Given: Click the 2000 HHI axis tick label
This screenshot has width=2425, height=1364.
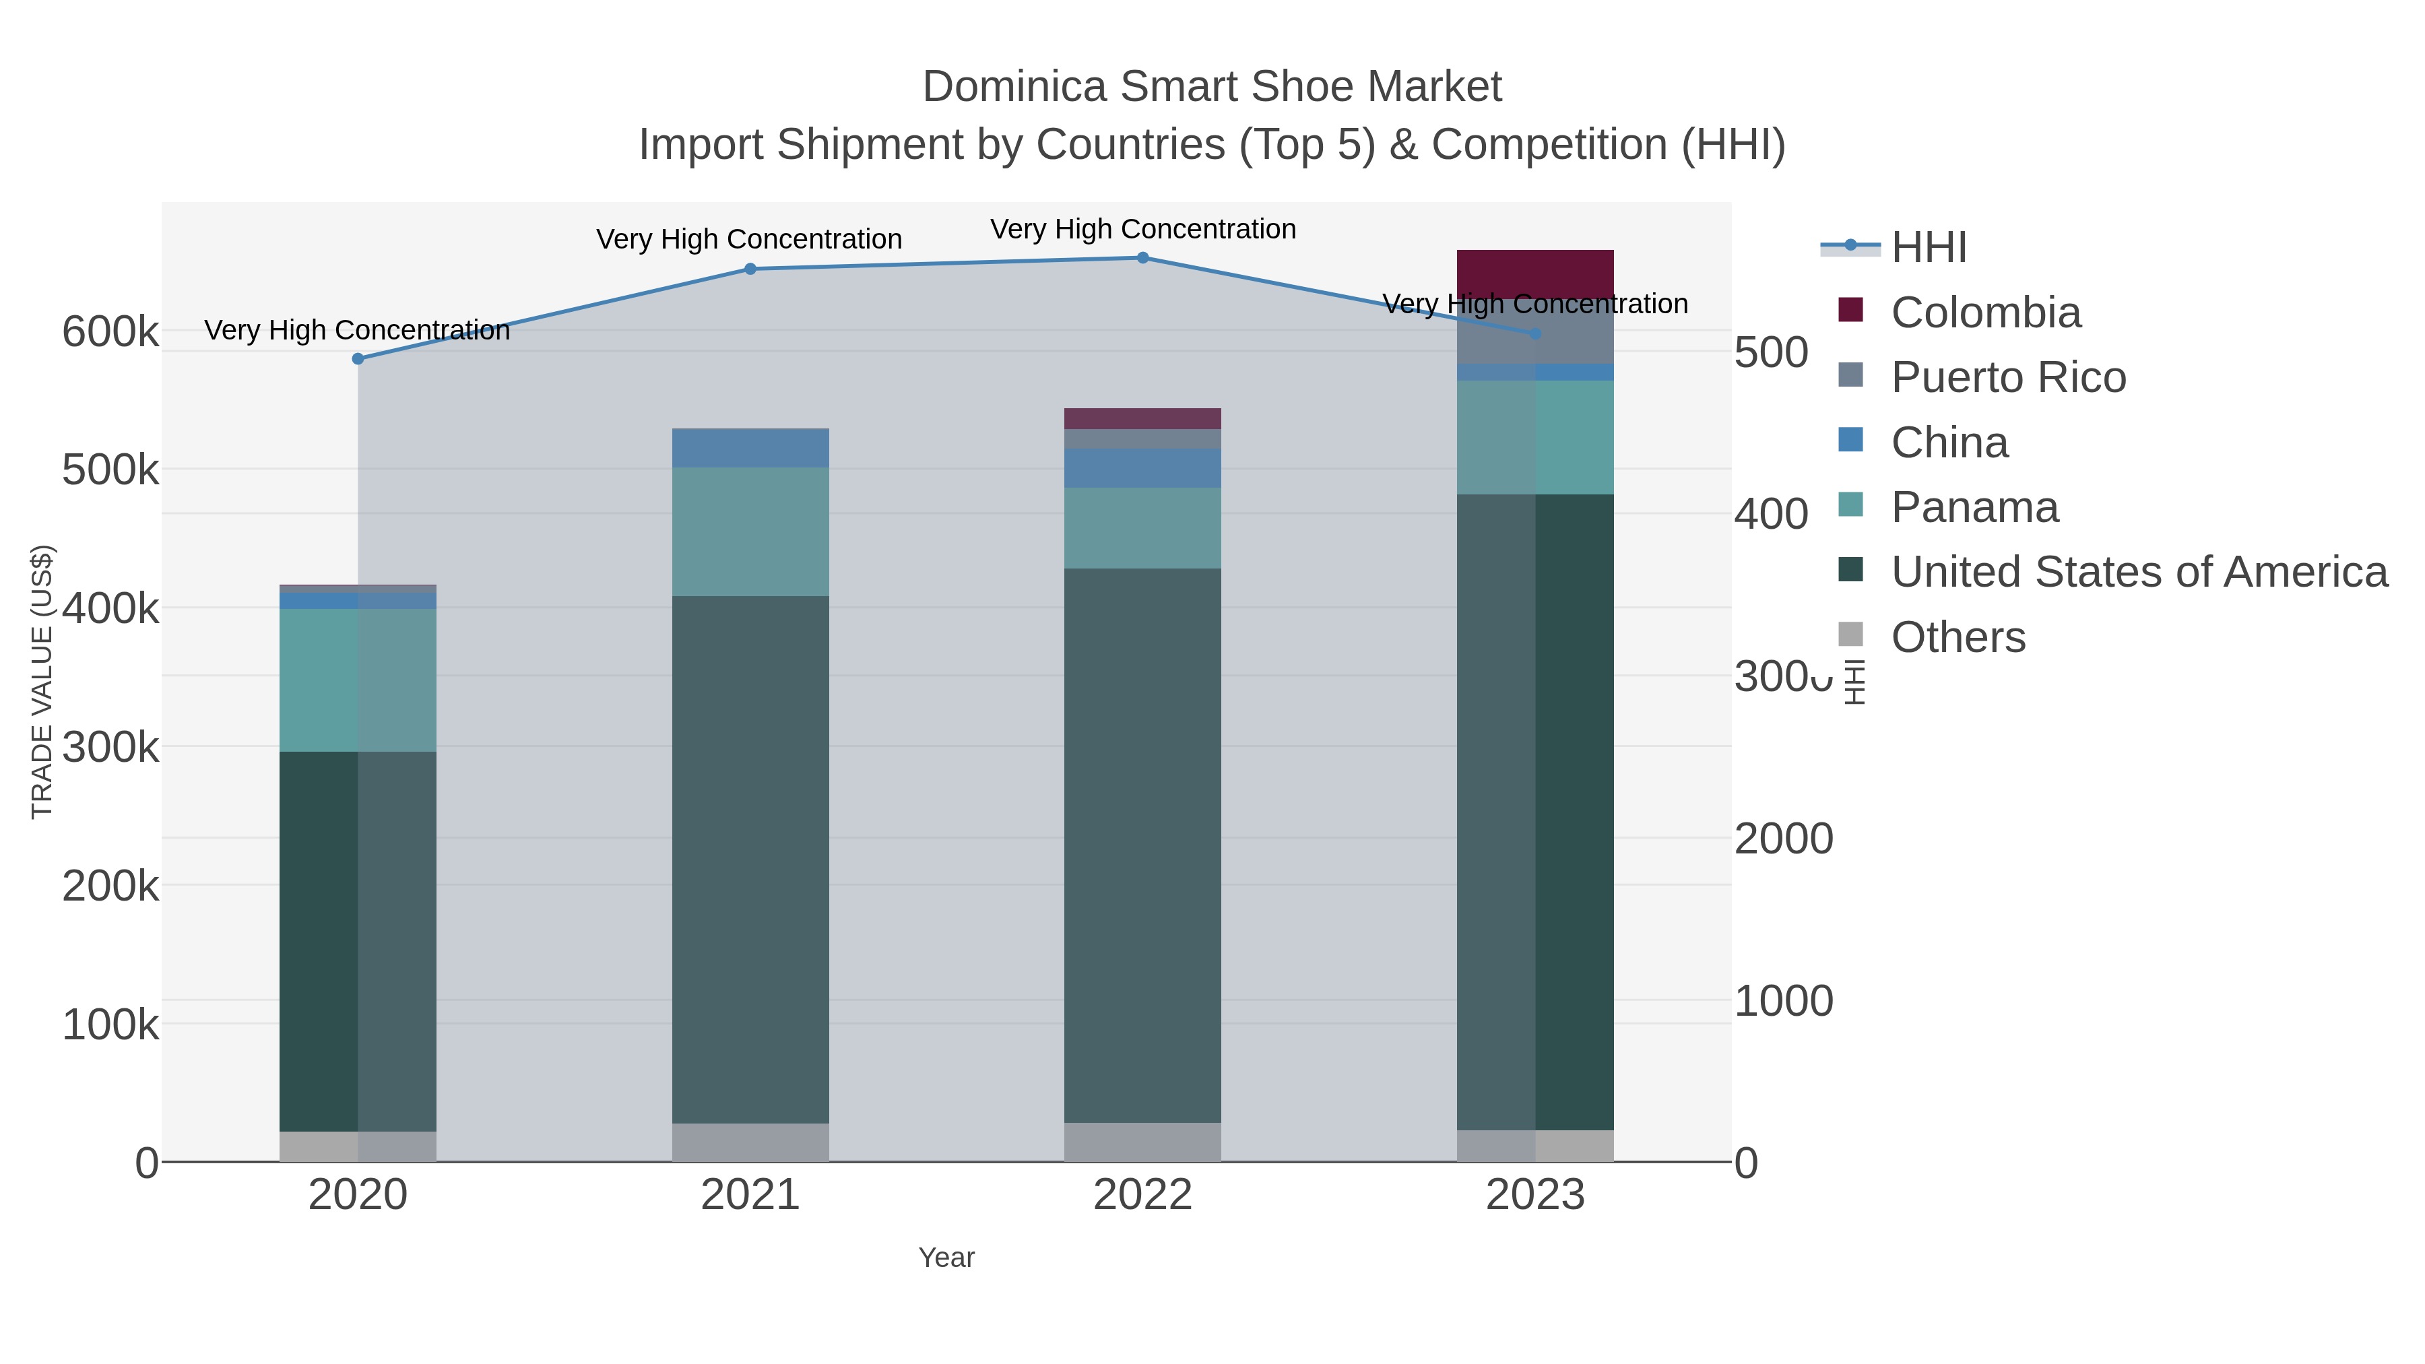Looking at the screenshot, I should 1784,839.
